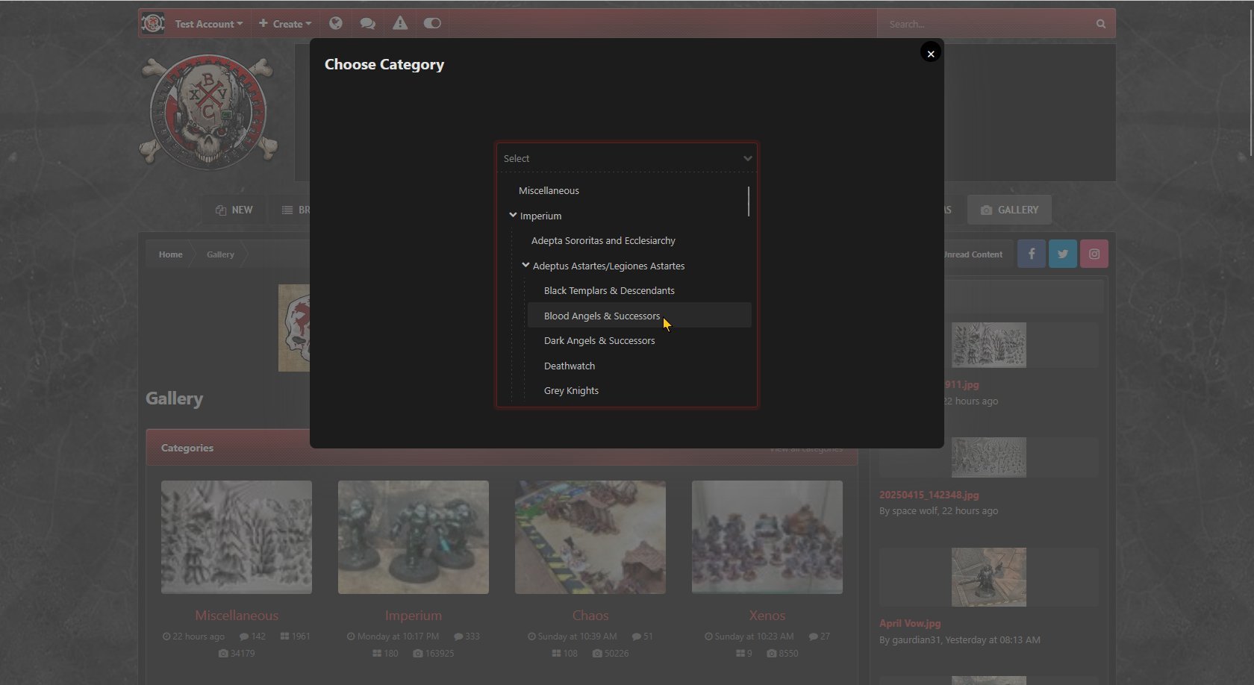
Task: Click the warning triangle reports icon
Action: tap(400, 23)
